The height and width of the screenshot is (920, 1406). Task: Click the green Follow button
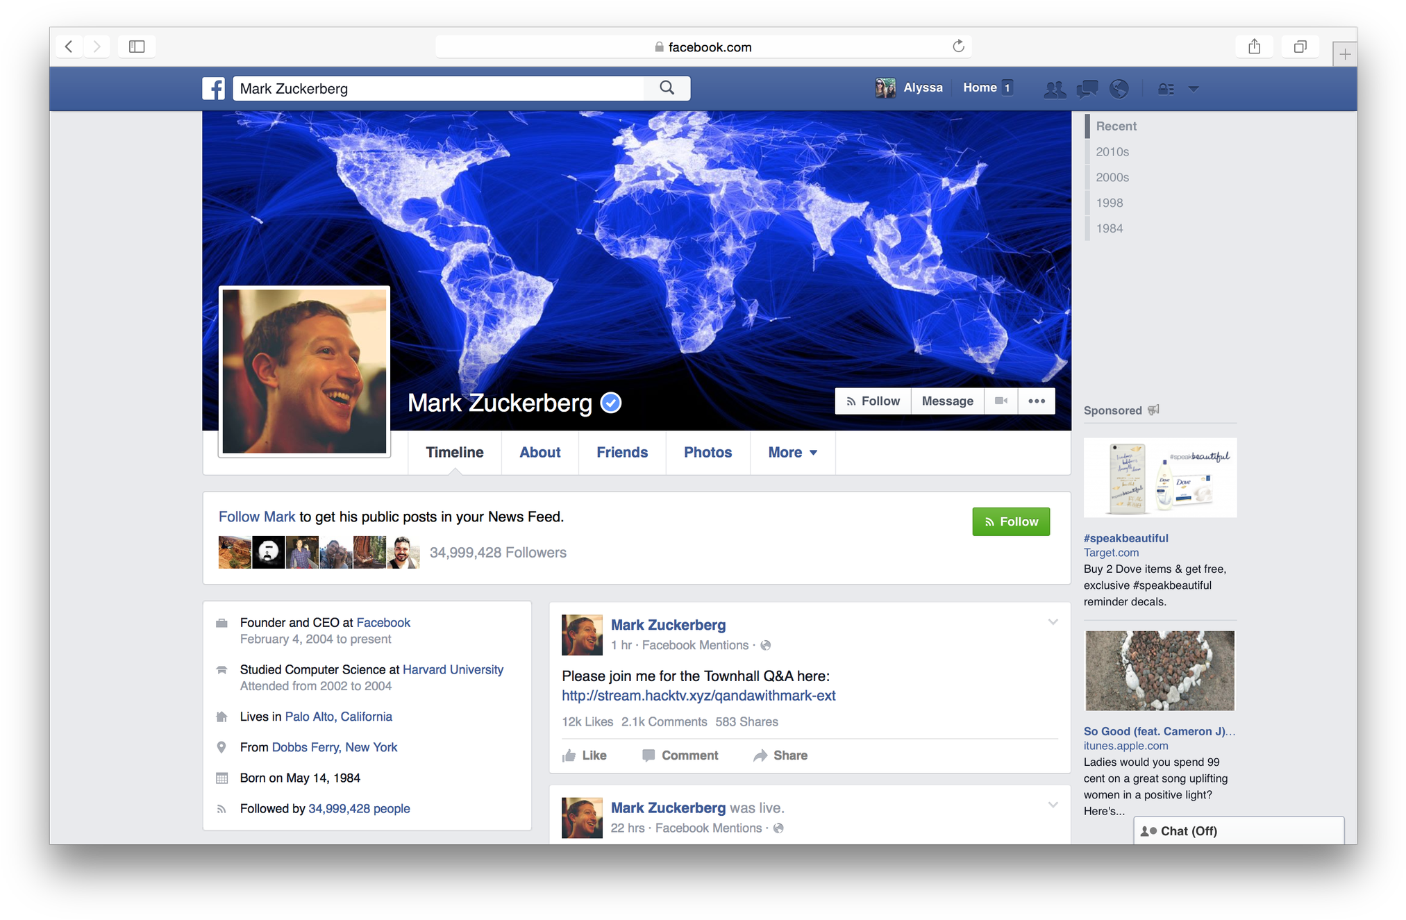tap(1011, 521)
